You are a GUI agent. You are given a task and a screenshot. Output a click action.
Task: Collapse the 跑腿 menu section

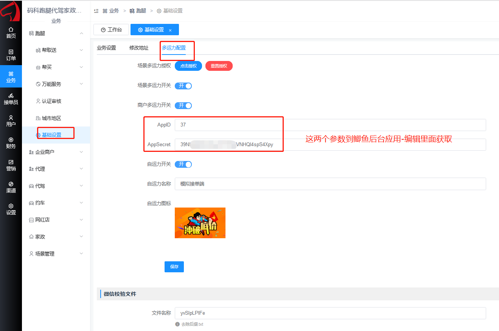pyautogui.click(x=56, y=33)
